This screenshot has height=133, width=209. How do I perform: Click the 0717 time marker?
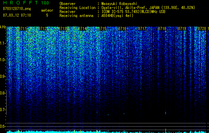click(x=142, y=29)
